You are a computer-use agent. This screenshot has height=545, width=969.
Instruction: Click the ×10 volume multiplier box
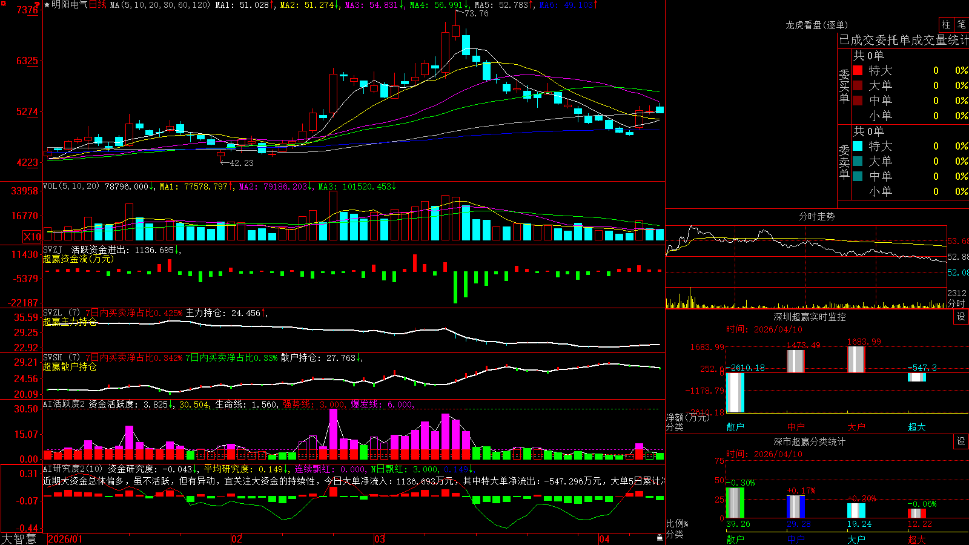click(32, 237)
